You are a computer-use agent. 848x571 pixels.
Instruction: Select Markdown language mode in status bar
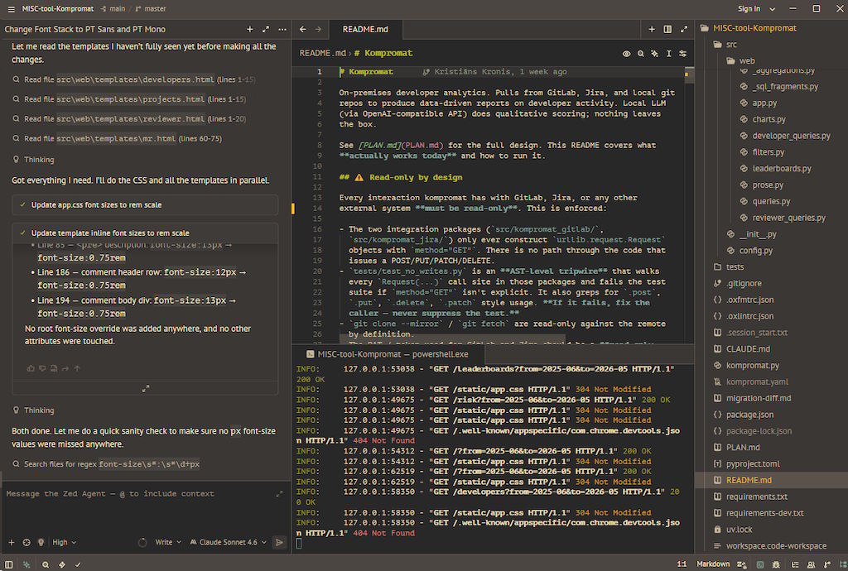tap(713, 564)
